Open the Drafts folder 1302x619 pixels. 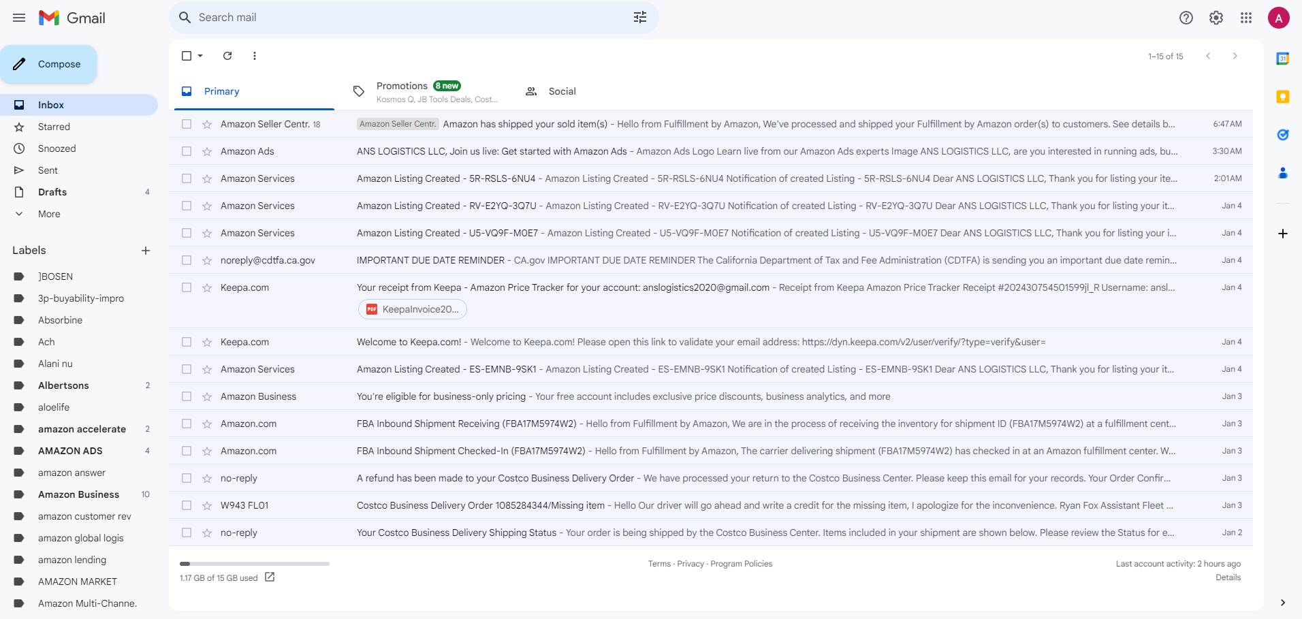79,192
